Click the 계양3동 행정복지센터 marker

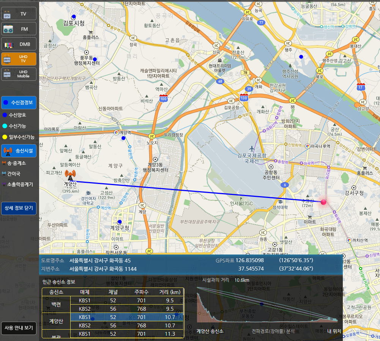coord(155,159)
